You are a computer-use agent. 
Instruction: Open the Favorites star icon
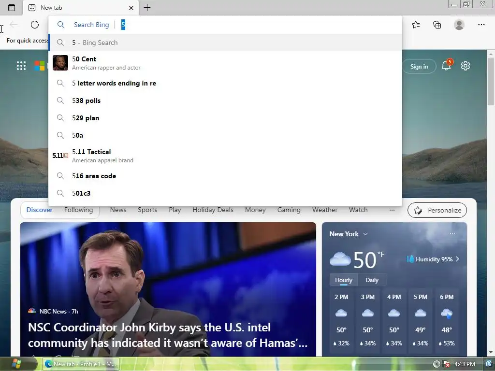(416, 25)
